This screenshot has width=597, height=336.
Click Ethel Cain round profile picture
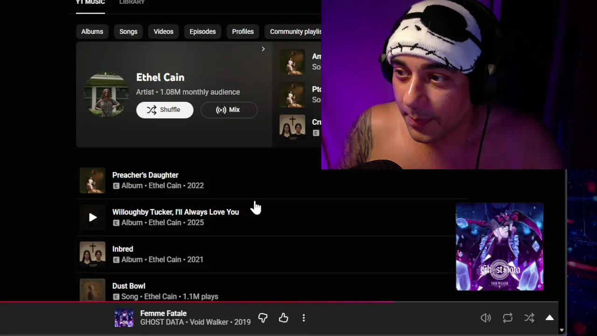coord(106,94)
